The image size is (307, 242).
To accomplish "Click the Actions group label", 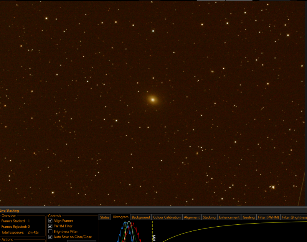I will [7, 239].
